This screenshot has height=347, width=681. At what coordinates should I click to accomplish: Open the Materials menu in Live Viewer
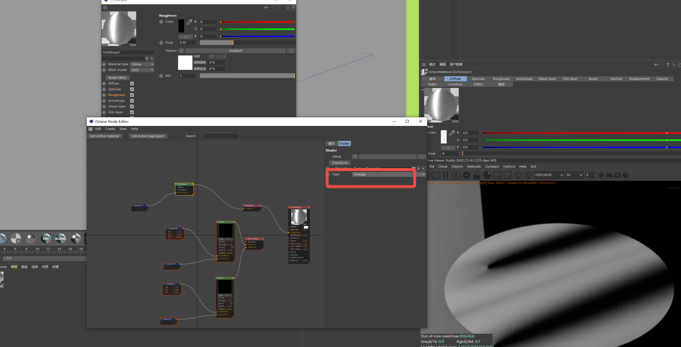tap(474, 166)
